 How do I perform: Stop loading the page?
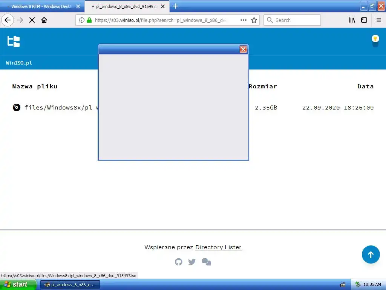pyautogui.click(x=32, y=20)
